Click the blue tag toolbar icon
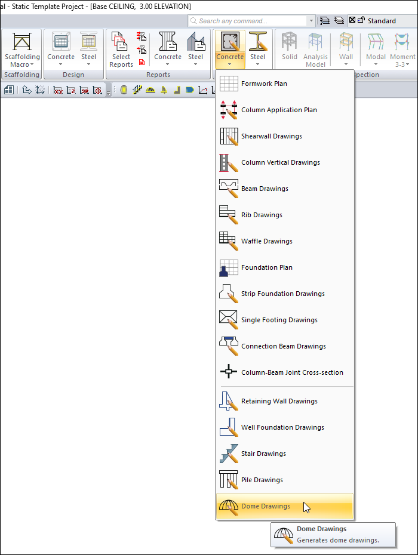Viewport: 418px width, 555px height. click(190, 90)
